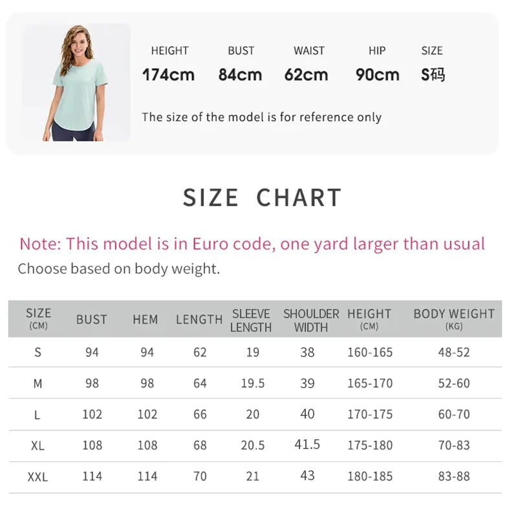Click the SHOULDER WIDTH column header

click(310, 320)
